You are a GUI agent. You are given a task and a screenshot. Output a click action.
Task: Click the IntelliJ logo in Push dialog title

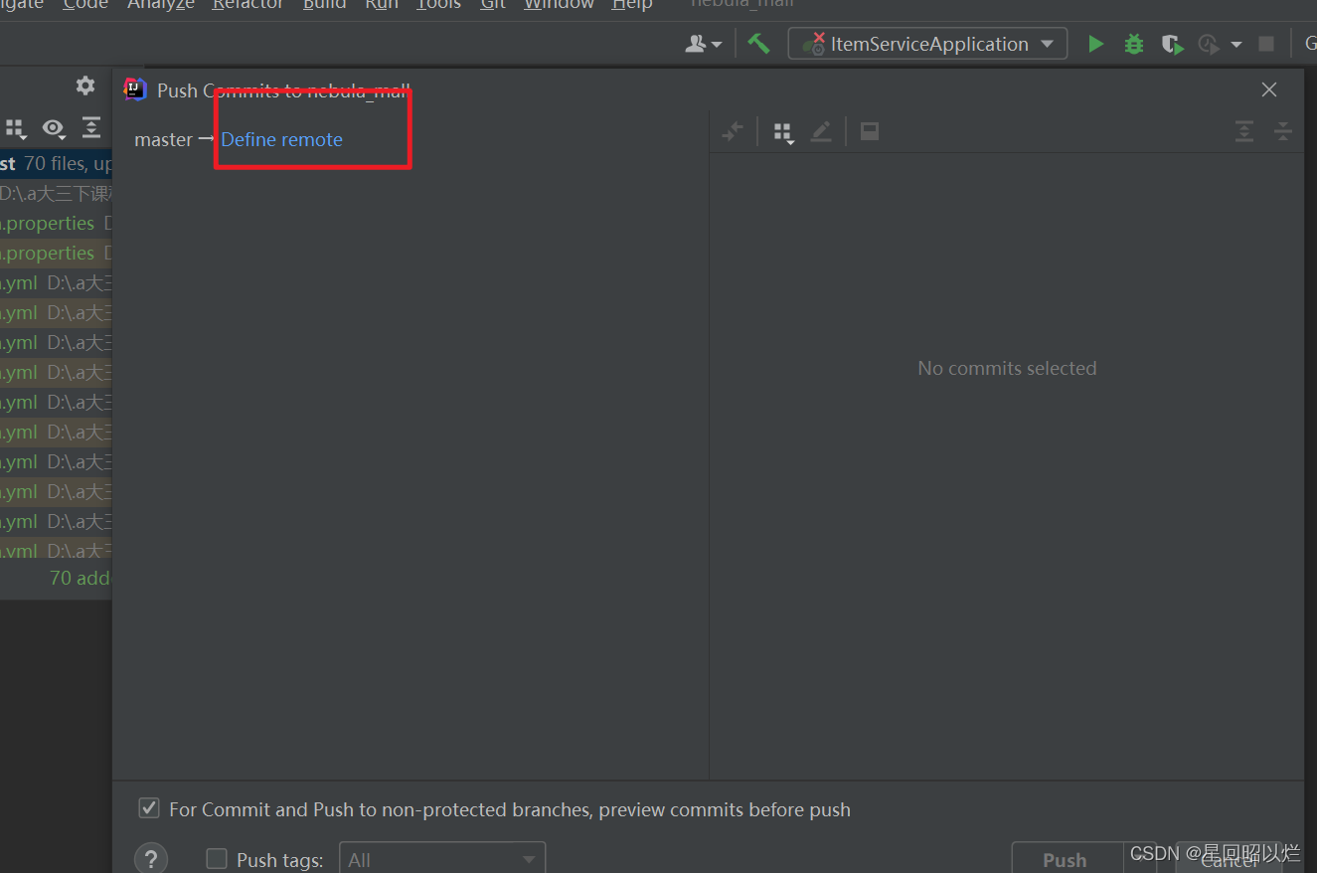tap(135, 89)
